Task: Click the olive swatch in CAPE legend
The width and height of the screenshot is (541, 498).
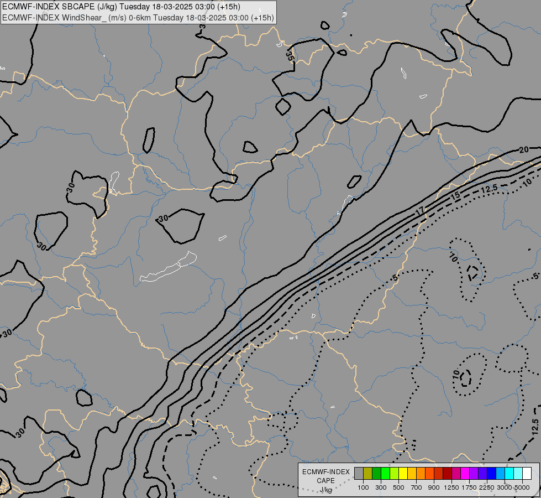Action: click(367, 473)
